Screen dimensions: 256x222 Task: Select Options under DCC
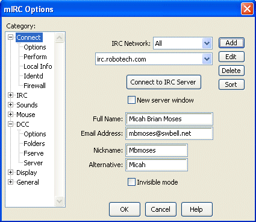point(35,134)
